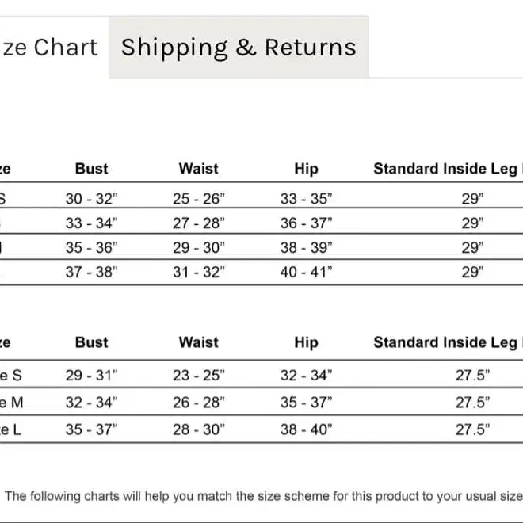Image resolution: width=523 pixels, height=523 pixels.
Task: Select bust value 30 - 32"
Action: [91, 199]
